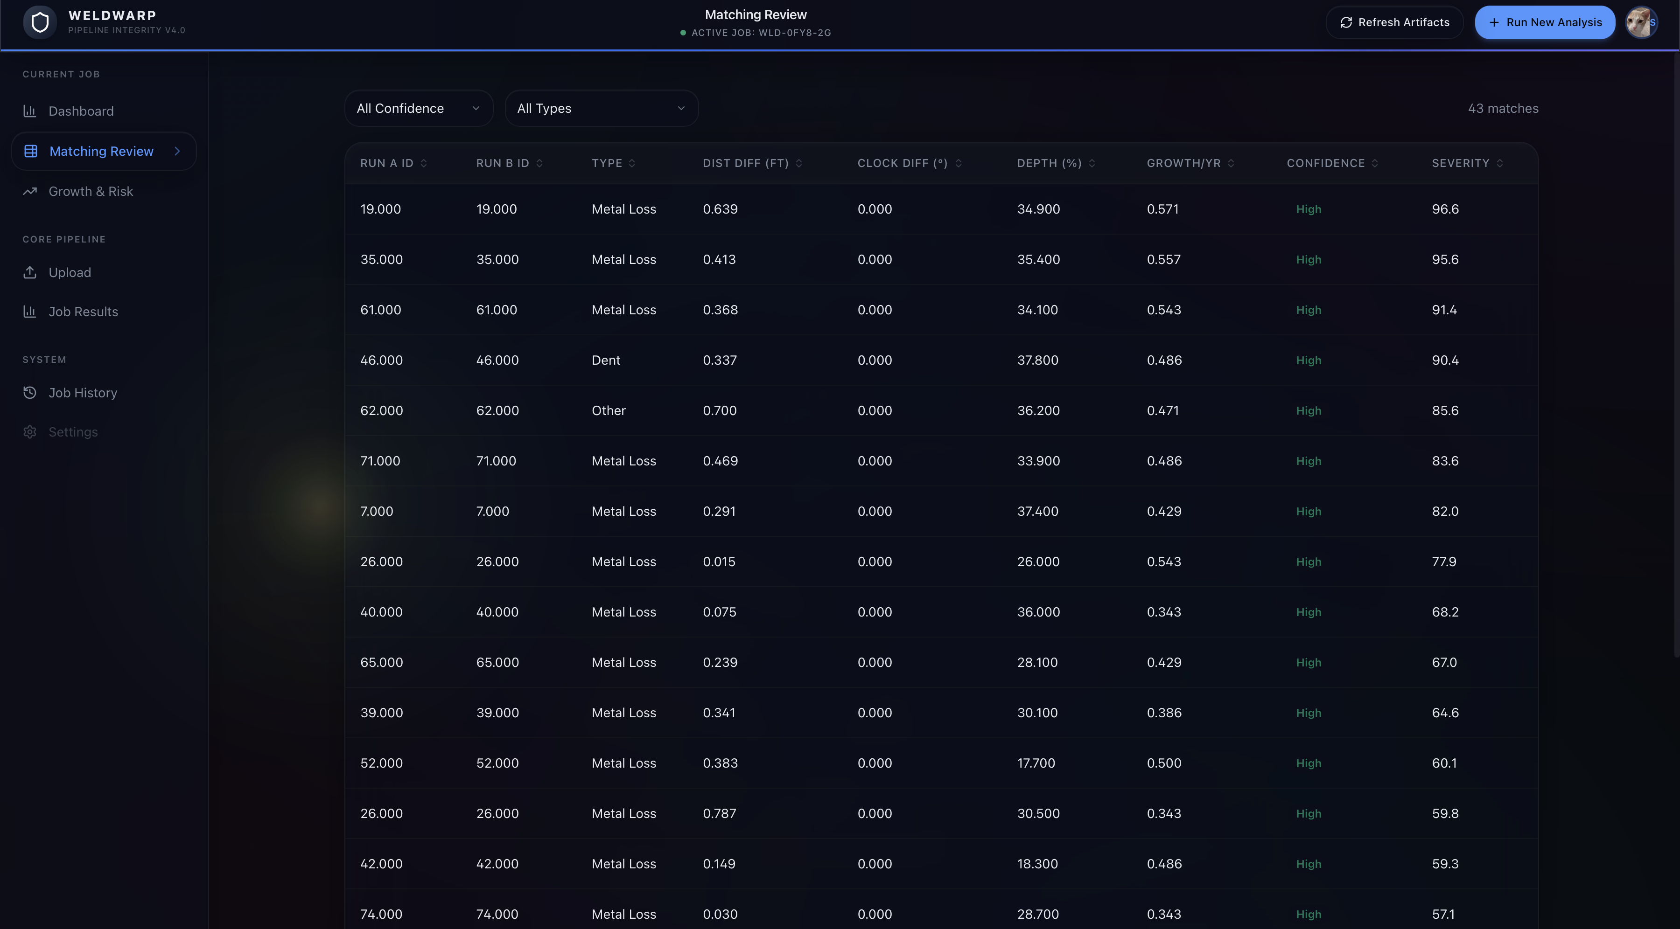1680x929 pixels.
Task: Click the Job History clock icon
Action: 29,393
